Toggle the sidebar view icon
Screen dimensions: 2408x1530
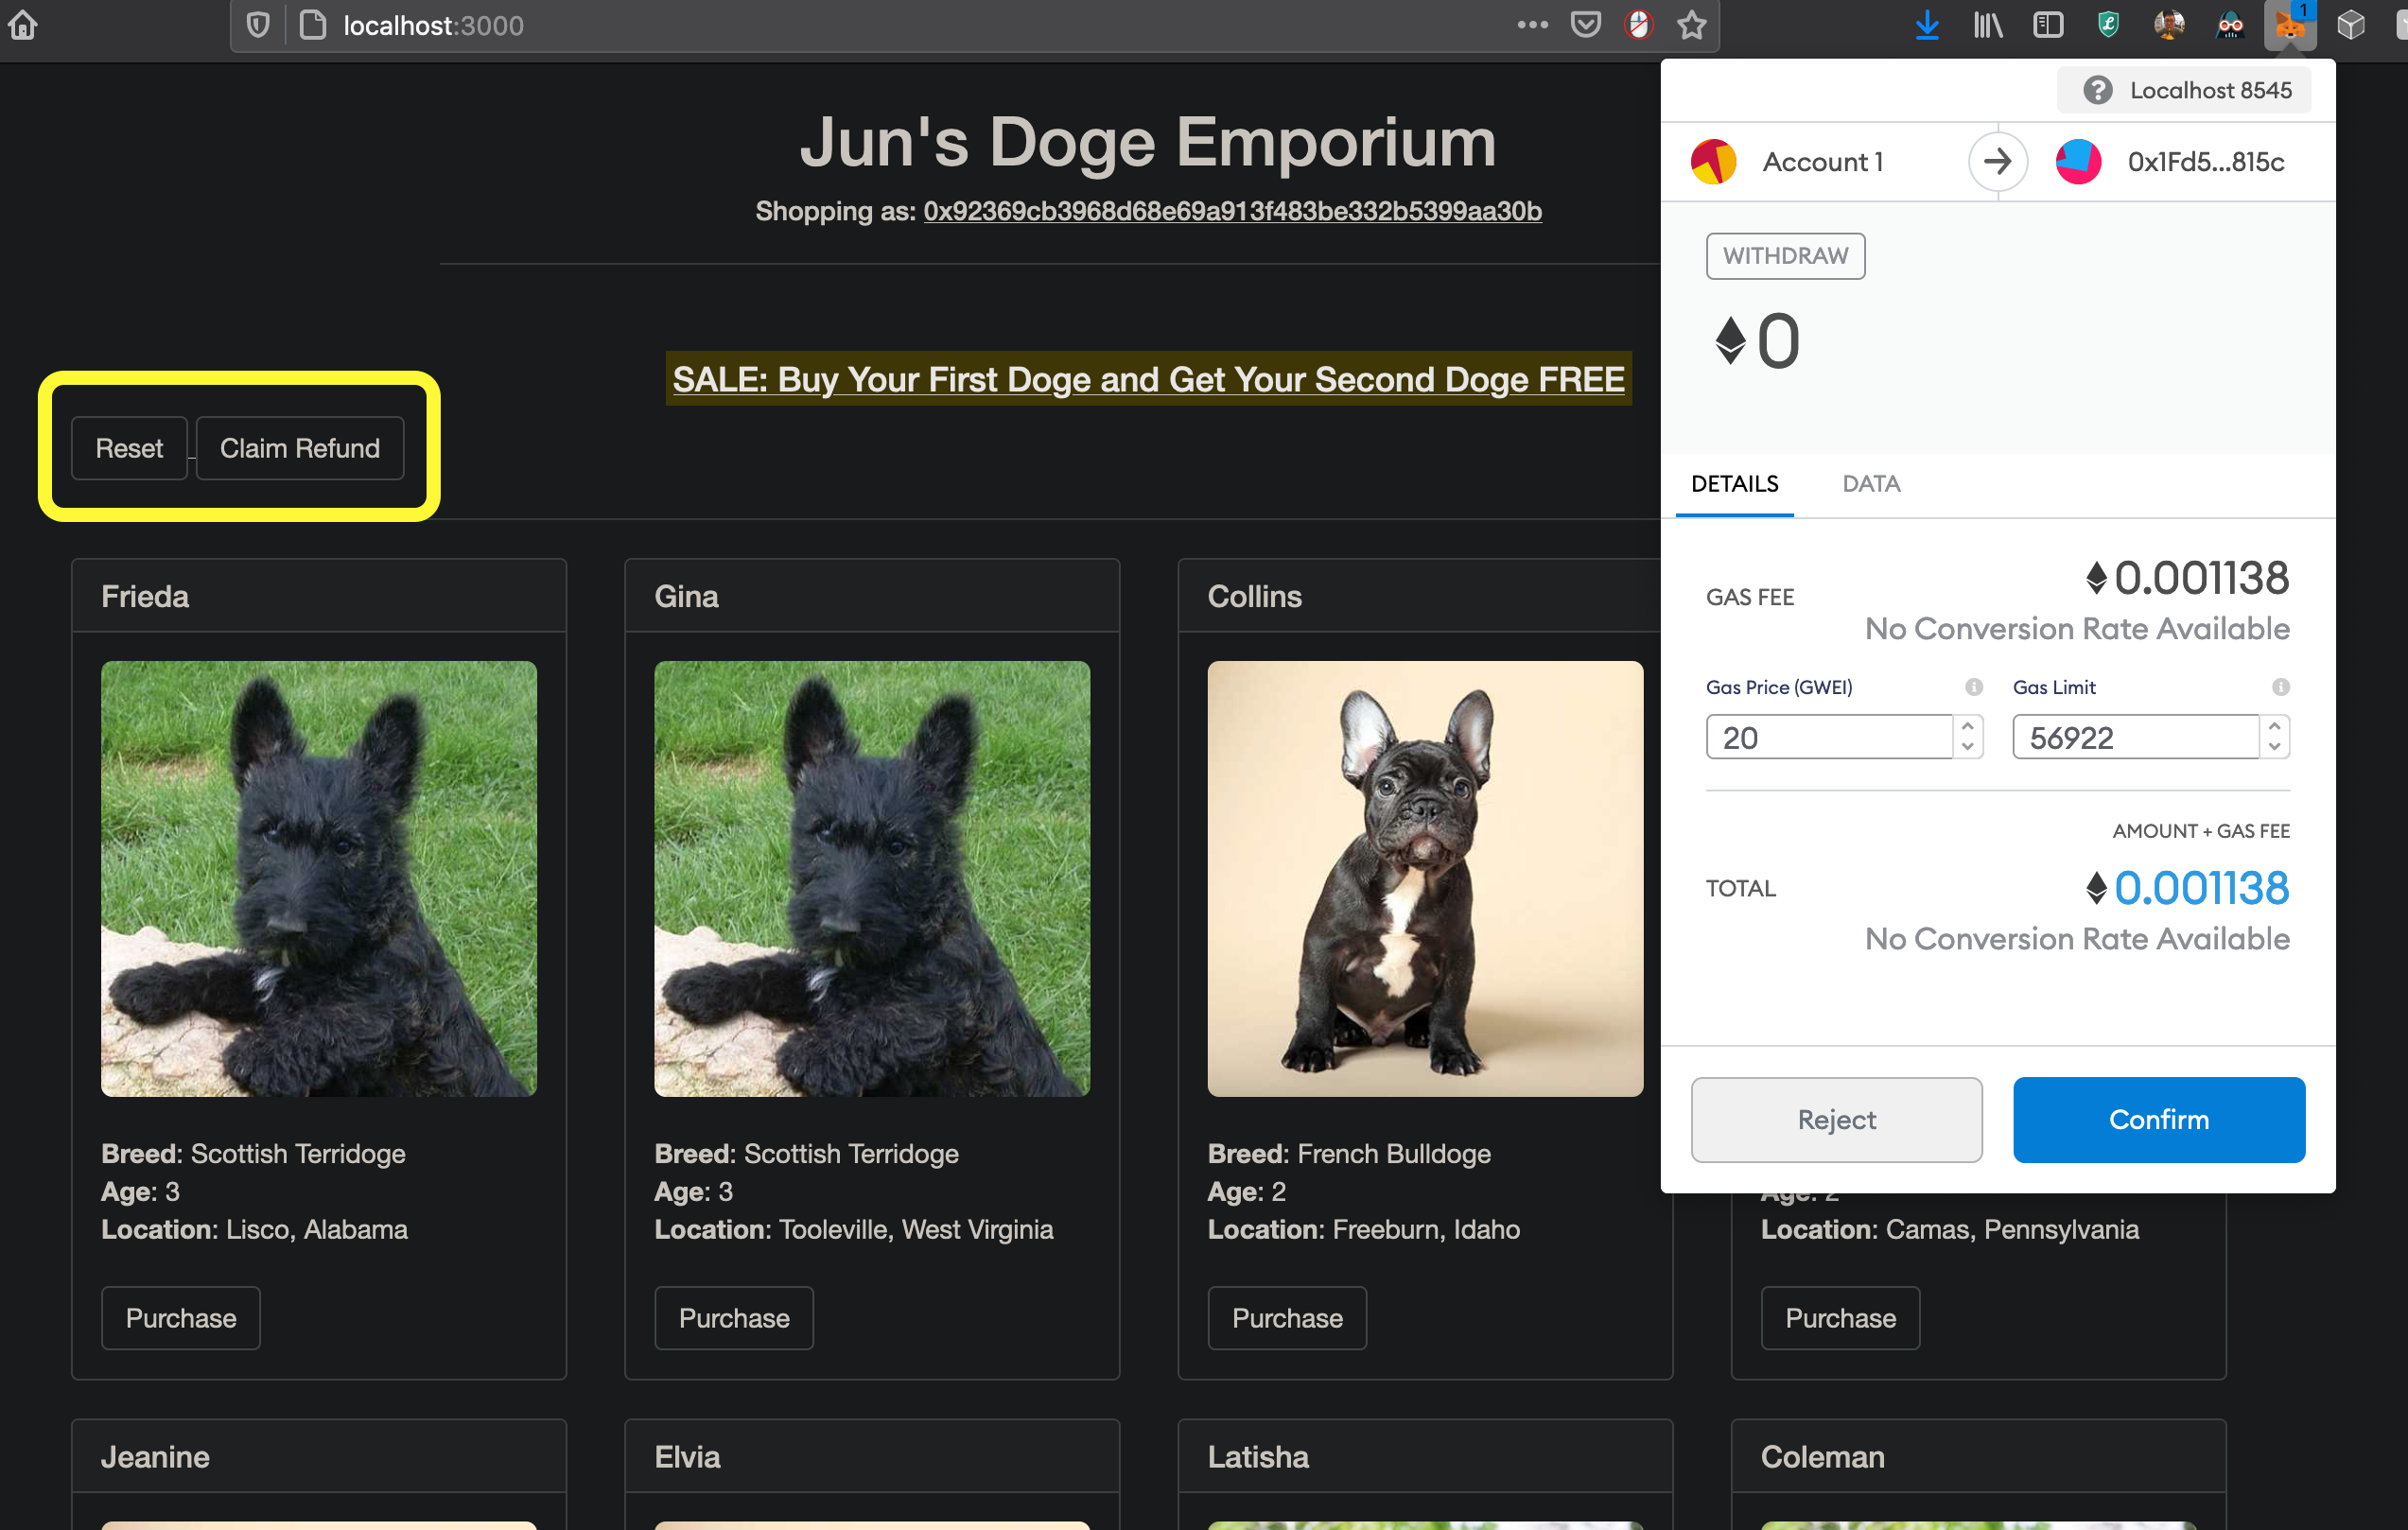tap(2048, 24)
